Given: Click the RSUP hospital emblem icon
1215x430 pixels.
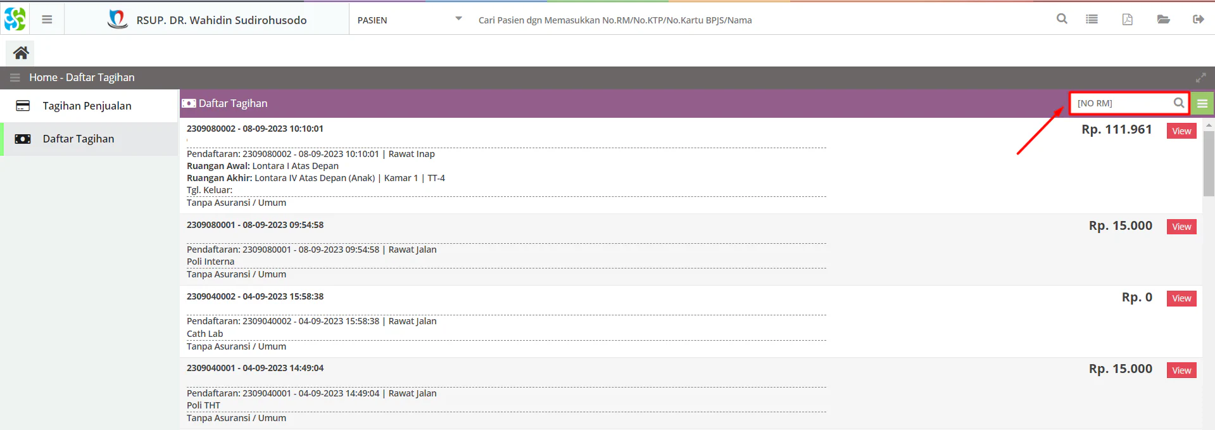Looking at the screenshot, I should (x=117, y=20).
